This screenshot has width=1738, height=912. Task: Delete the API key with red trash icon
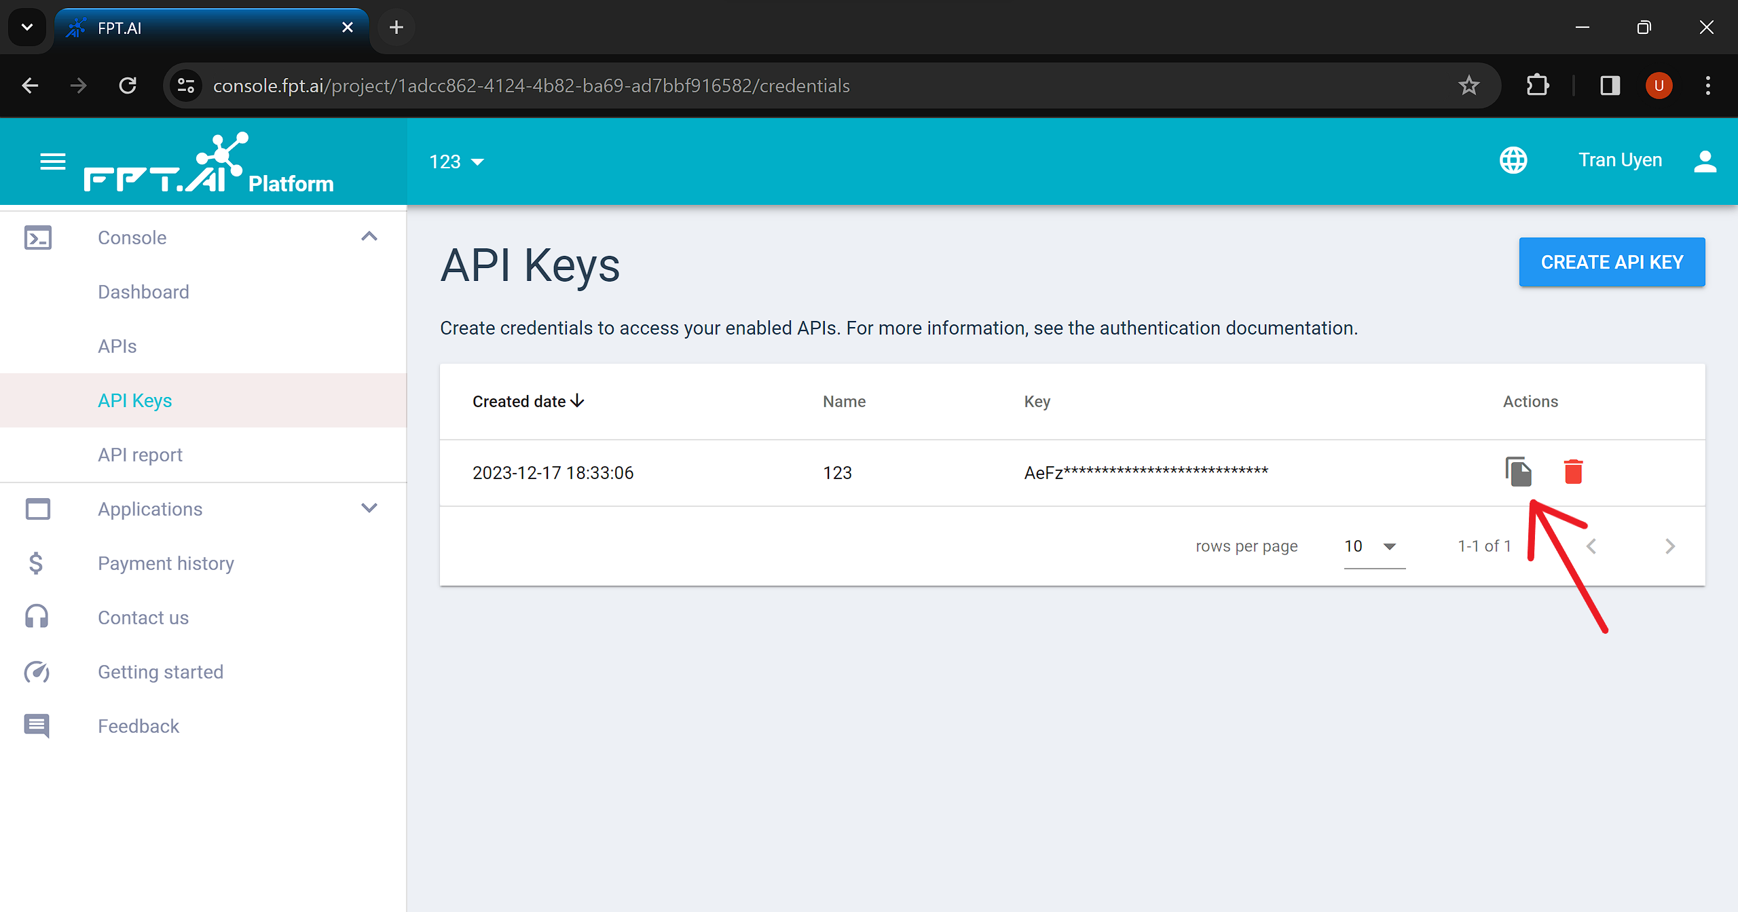1573,472
